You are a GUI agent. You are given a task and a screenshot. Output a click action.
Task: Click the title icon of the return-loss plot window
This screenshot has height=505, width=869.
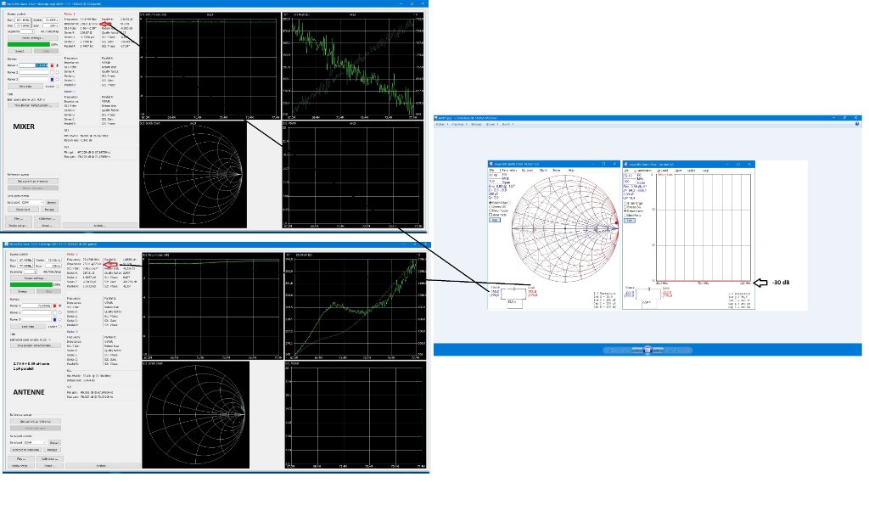pyautogui.click(x=626, y=164)
